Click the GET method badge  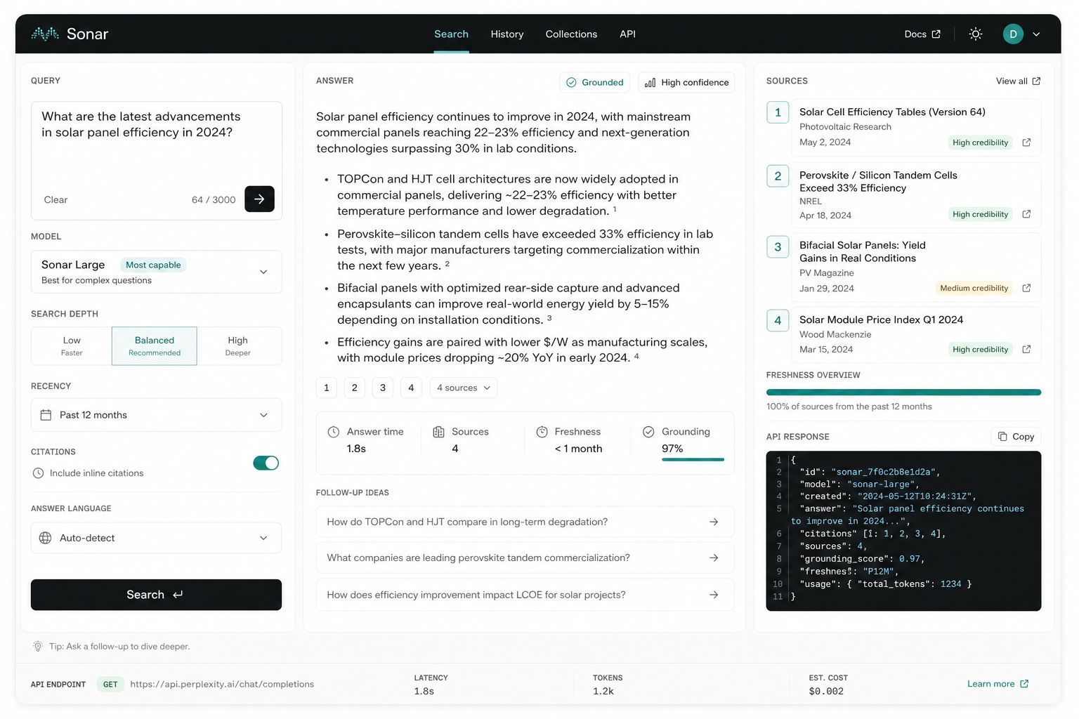[110, 684]
